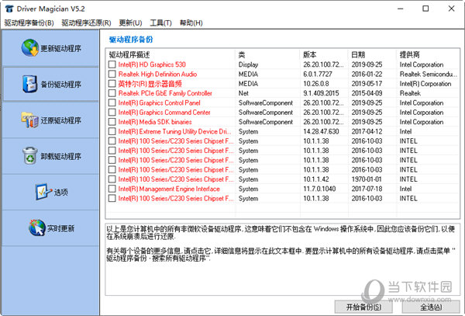Select the Intel(R) Extreme Tuning Utility checkbox
Screen dimensions: 465x316
112,131
